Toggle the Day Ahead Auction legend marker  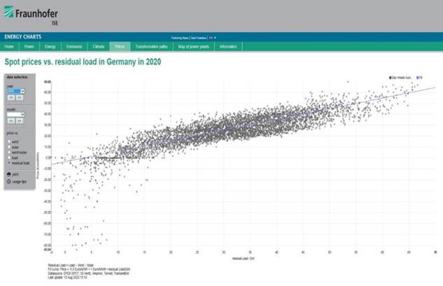[391, 77]
